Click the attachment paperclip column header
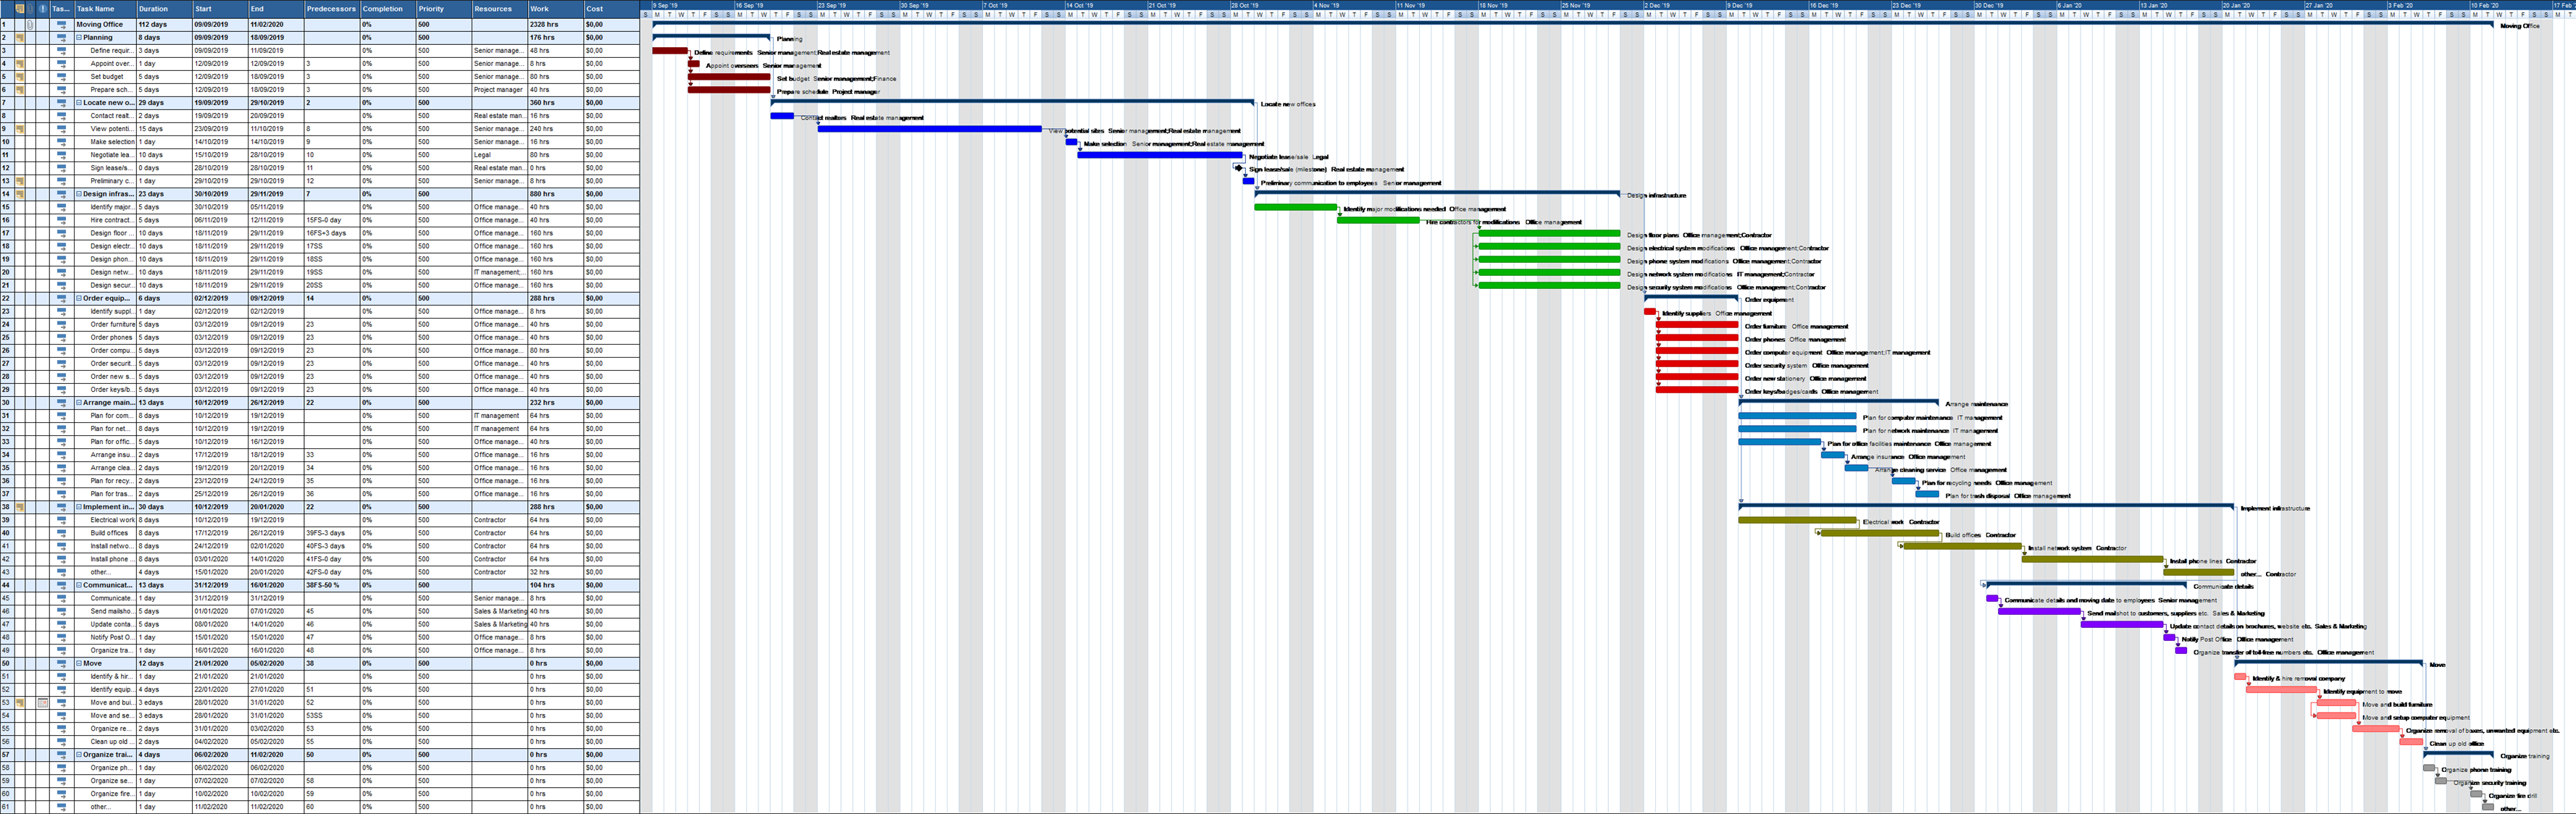2576x814 pixels. click(31, 8)
